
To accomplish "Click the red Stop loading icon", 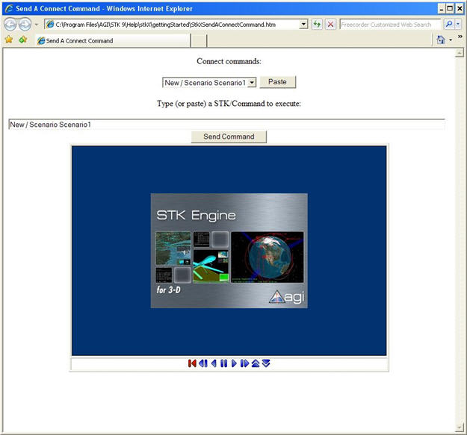I will coord(330,24).
